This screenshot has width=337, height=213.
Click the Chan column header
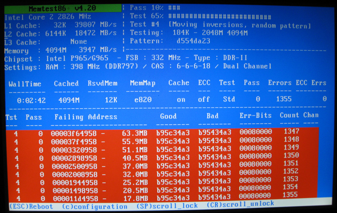(311, 115)
